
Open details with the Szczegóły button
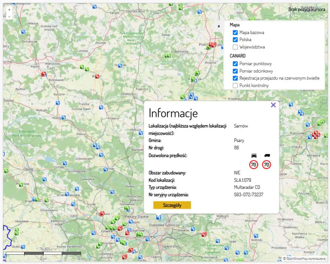[x=172, y=205]
